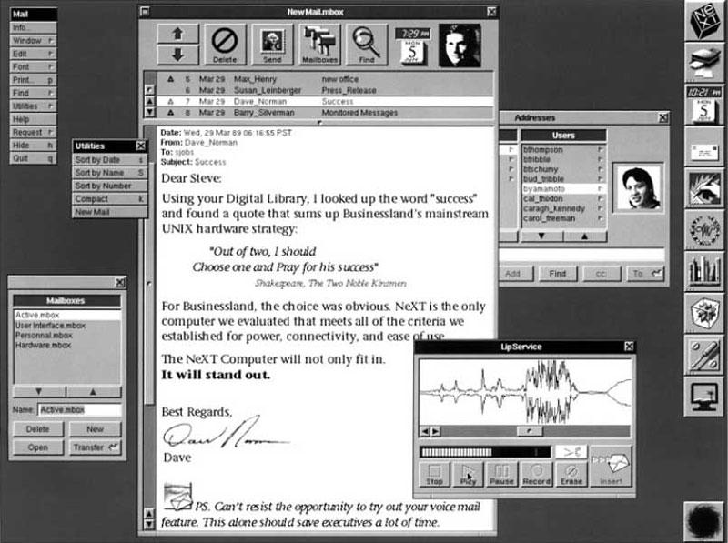Click the Addresses search text field
The width and height of the screenshot is (728, 543).
tap(581, 255)
